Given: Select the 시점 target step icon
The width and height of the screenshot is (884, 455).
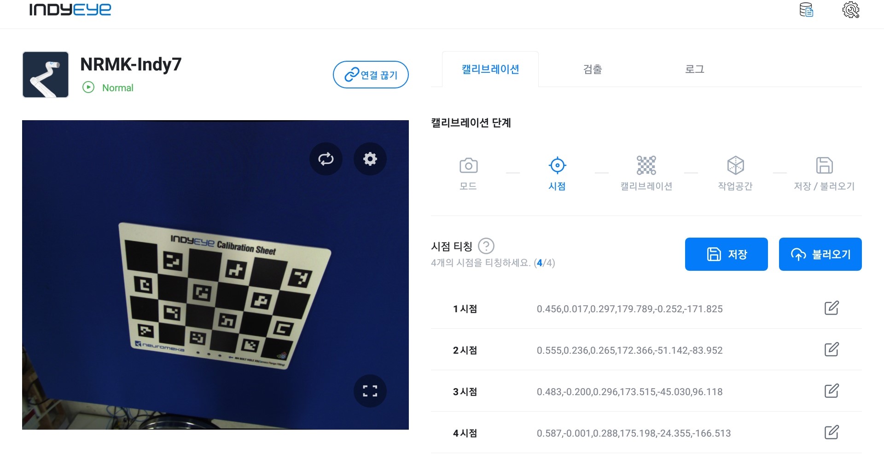Looking at the screenshot, I should tap(557, 165).
